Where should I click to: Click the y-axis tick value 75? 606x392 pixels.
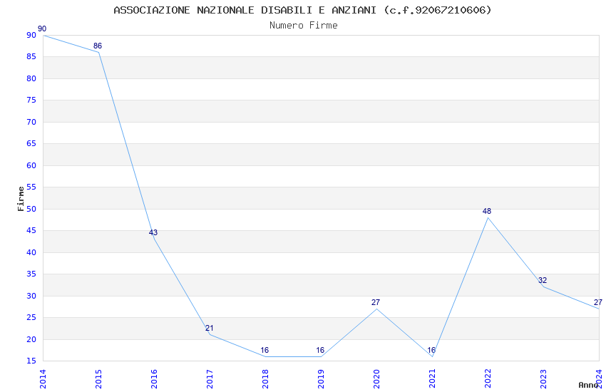pyautogui.click(x=31, y=100)
